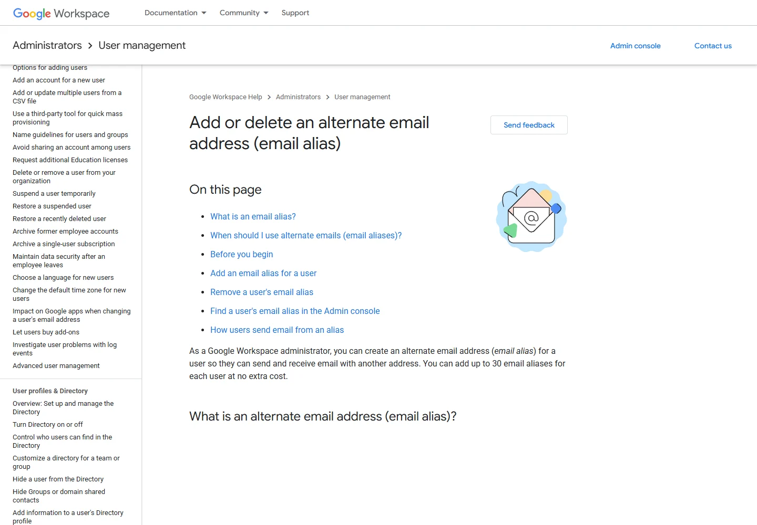
Task: Open Request additional Education licenses
Action: pyautogui.click(x=70, y=160)
